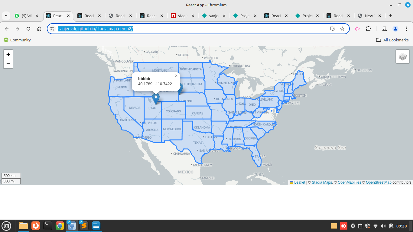413x232 pixels.
Task: Open the map layers control
Action: pos(402,56)
